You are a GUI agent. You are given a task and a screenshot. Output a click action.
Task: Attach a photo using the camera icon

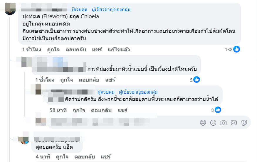click(x=224, y=123)
